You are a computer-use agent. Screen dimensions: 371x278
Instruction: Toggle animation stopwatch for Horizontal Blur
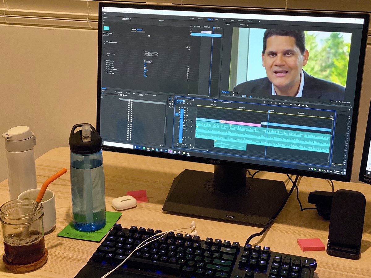(107, 61)
